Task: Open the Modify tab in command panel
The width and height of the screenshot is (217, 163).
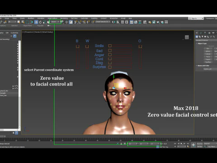Action: [201, 33]
